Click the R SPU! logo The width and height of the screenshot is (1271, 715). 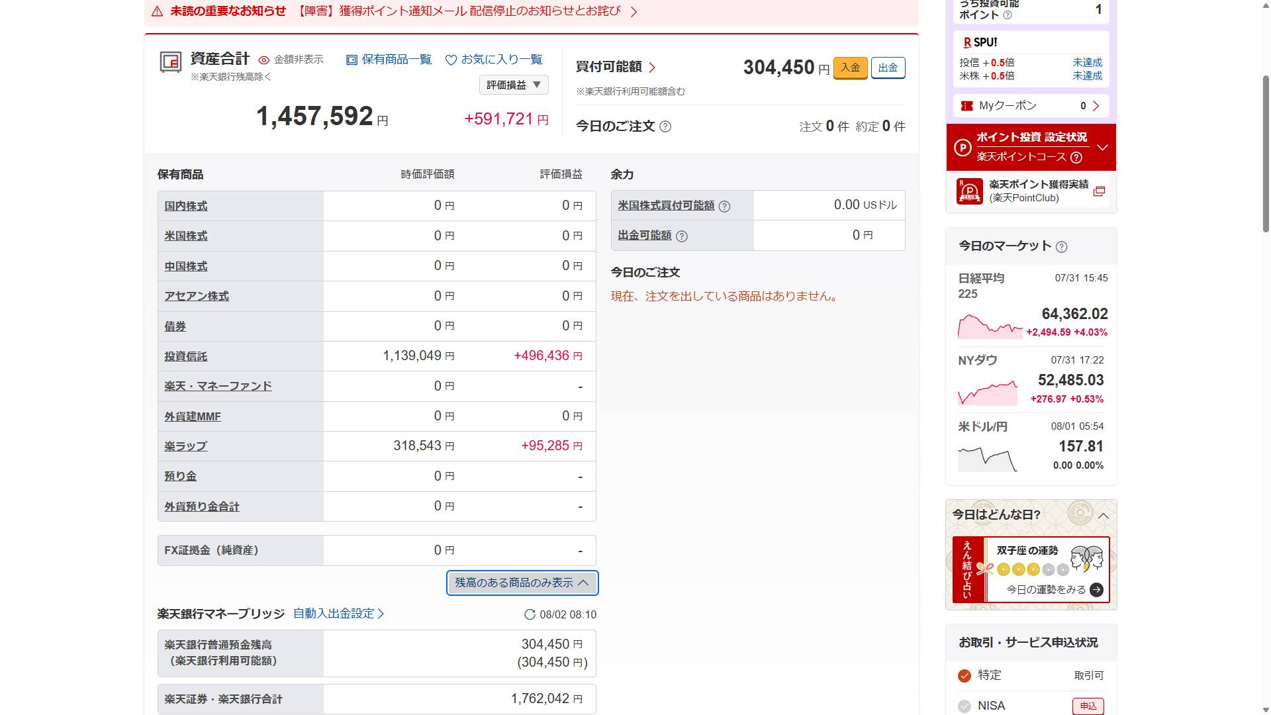(x=980, y=42)
